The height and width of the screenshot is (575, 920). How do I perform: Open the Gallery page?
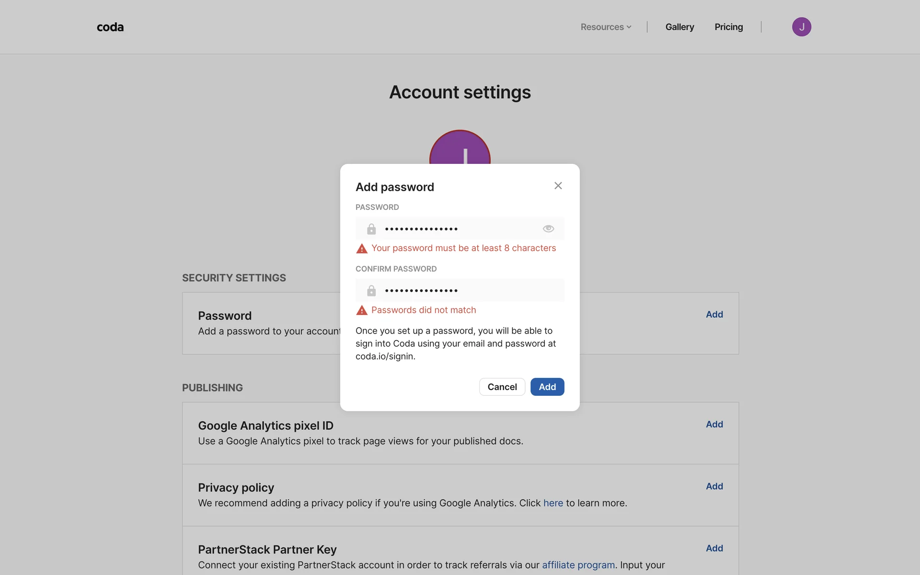pyautogui.click(x=679, y=27)
